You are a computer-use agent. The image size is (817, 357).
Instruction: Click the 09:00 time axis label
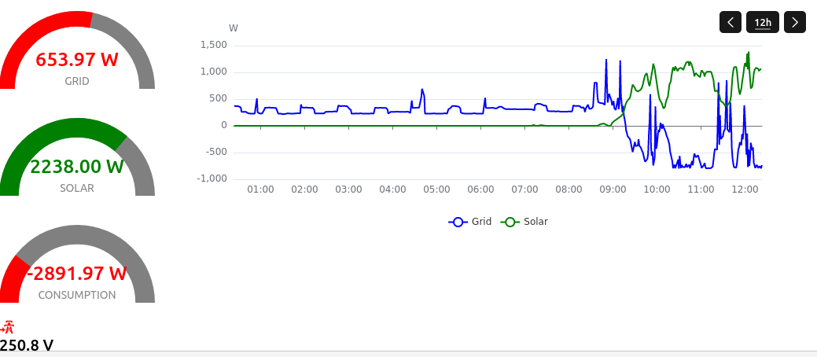click(613, 190)
